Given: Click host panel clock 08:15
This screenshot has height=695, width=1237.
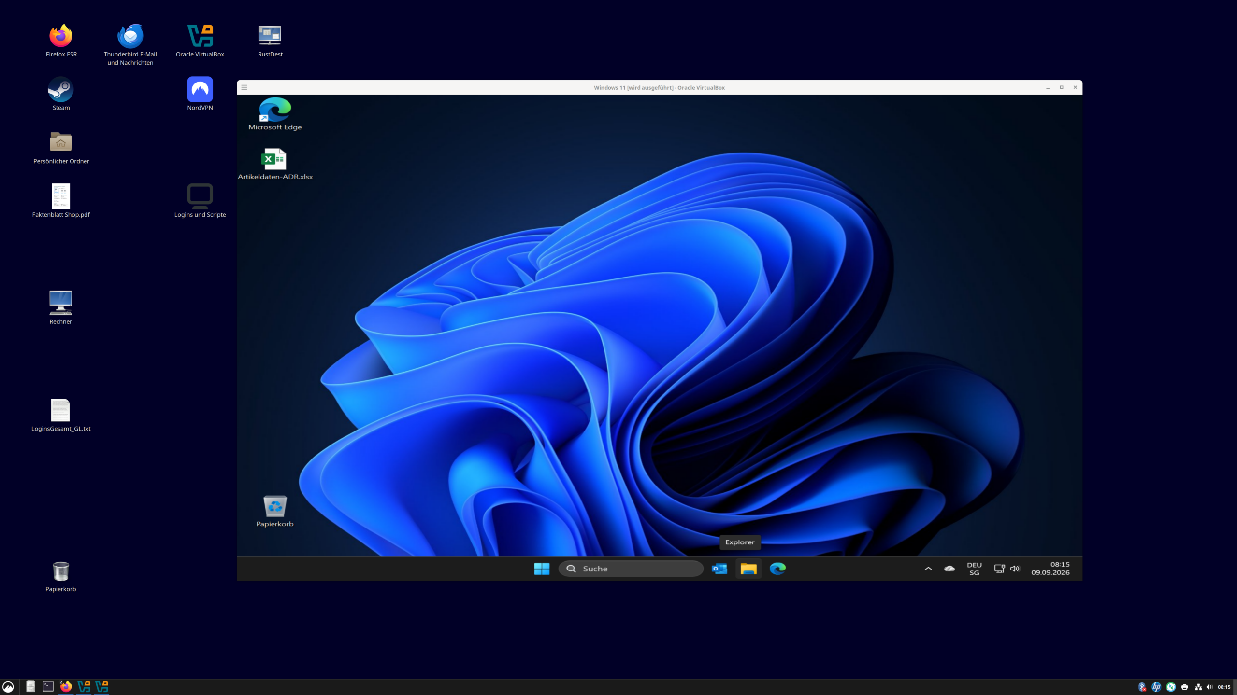Looking at the screenshot, I should pos(1224,687).
